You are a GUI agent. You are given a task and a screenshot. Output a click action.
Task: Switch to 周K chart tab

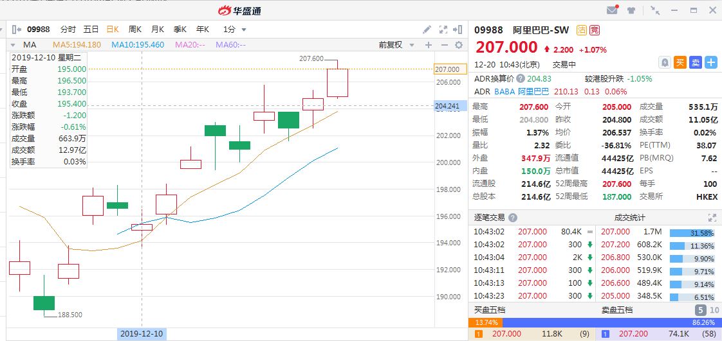(135, 30)
